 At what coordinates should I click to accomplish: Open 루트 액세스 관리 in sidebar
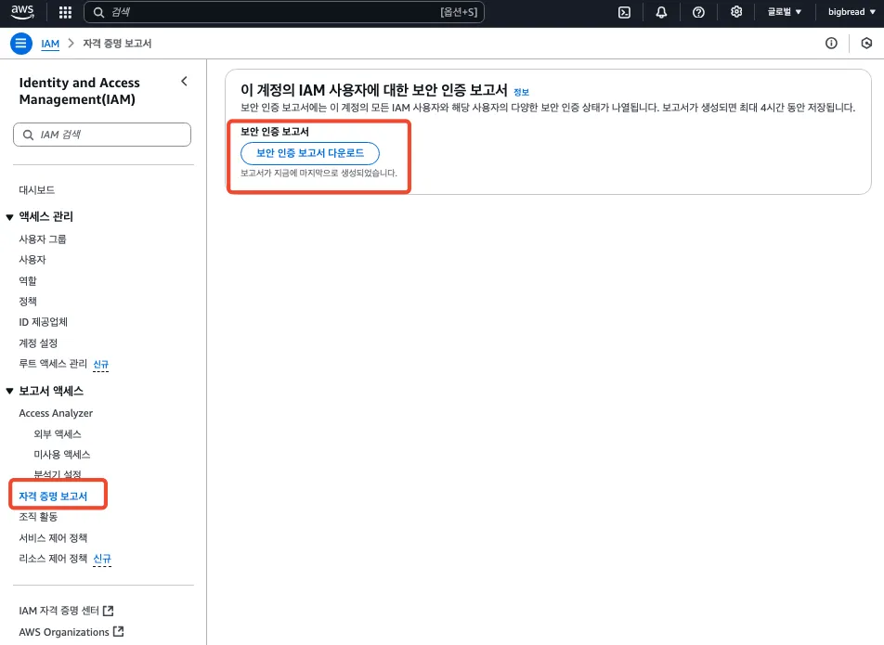point(53,364)
